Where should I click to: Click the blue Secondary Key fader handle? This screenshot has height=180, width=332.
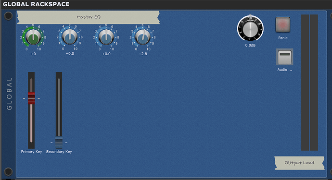point(59,143)
